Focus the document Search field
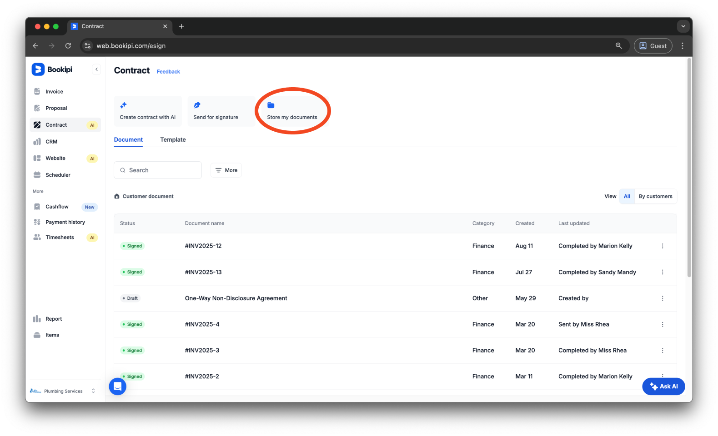Viewport: 718px width, 436px height. tap(158, 170)
